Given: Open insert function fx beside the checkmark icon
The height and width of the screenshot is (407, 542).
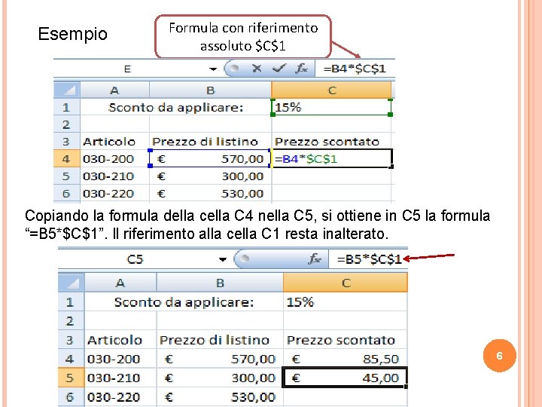Looking at the screenshot, I should 301,69.
